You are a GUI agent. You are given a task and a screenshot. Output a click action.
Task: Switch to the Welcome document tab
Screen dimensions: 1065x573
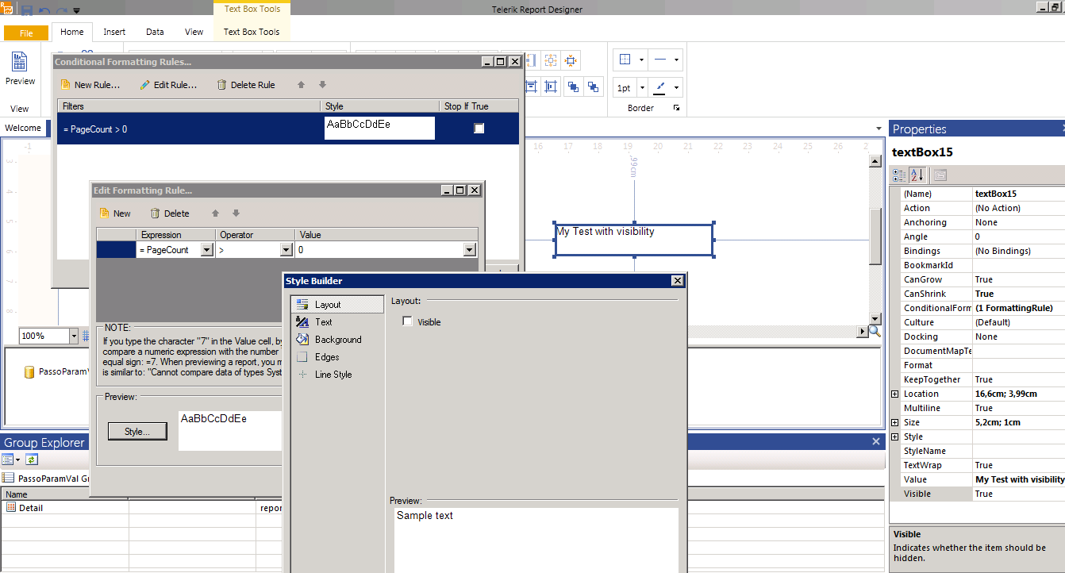(x=23, y=128)
